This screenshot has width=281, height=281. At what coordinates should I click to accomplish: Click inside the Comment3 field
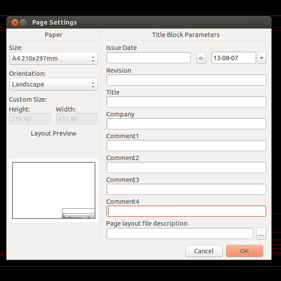[186, 189]
